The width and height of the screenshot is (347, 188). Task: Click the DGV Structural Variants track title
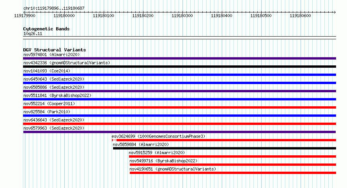click(55, 50)
